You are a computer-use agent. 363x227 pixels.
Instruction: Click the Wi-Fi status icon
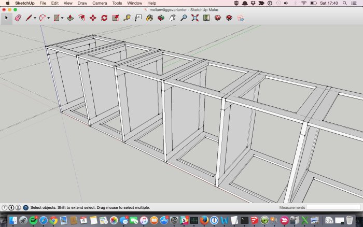click(303, 3)
